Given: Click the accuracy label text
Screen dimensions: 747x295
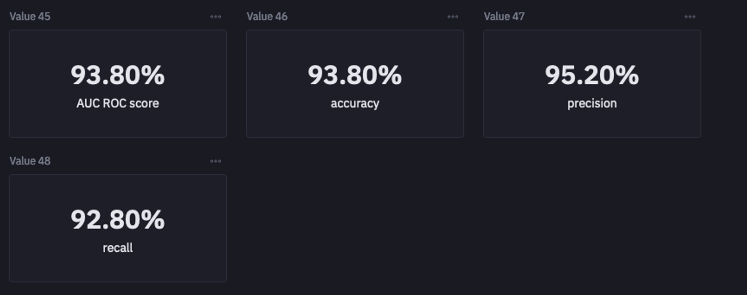Looking at the screenshot, I should click(x=355, y=103).
